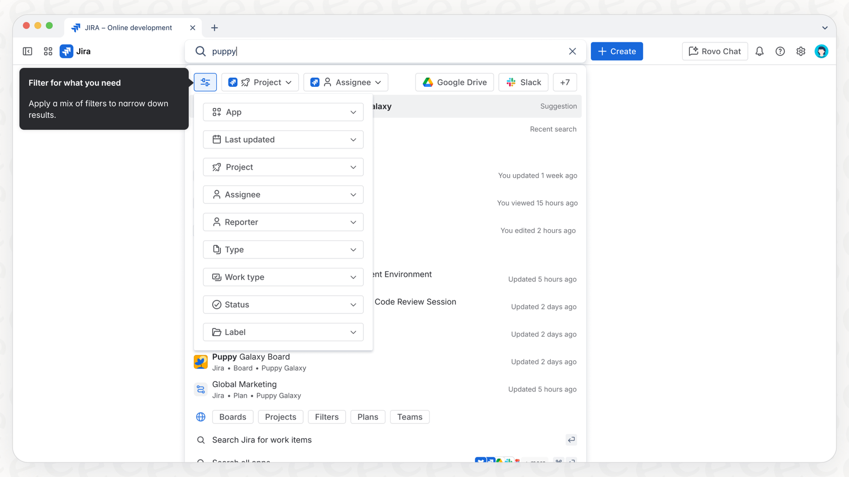849x477 pixels.
Task: Click the Create button
Action: 617,51
